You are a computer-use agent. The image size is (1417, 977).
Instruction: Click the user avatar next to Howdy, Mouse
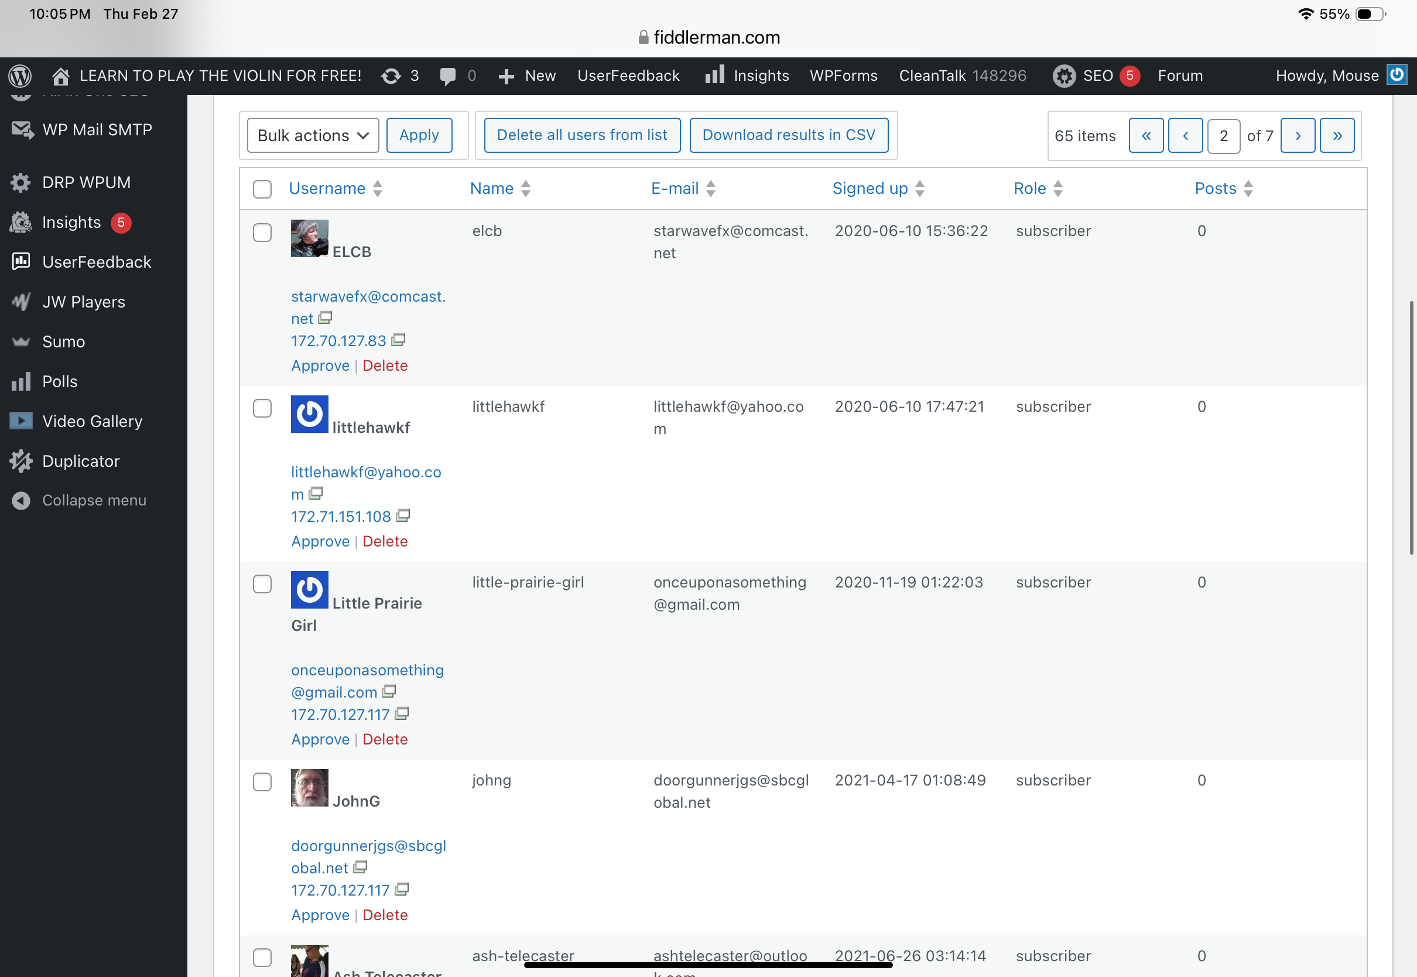click(1397, 76)
